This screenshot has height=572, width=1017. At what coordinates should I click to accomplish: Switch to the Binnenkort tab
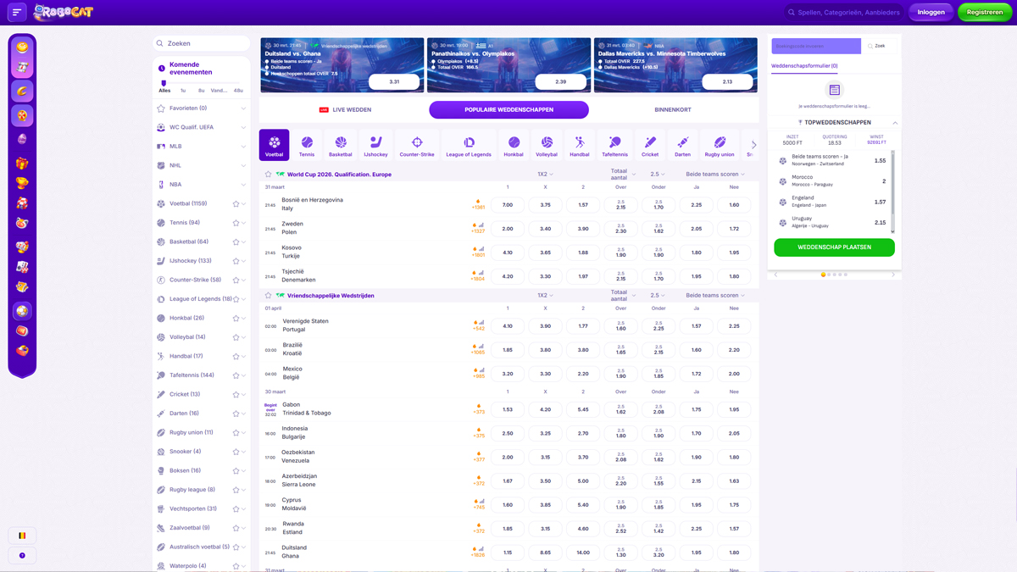(x=672, y=110)
